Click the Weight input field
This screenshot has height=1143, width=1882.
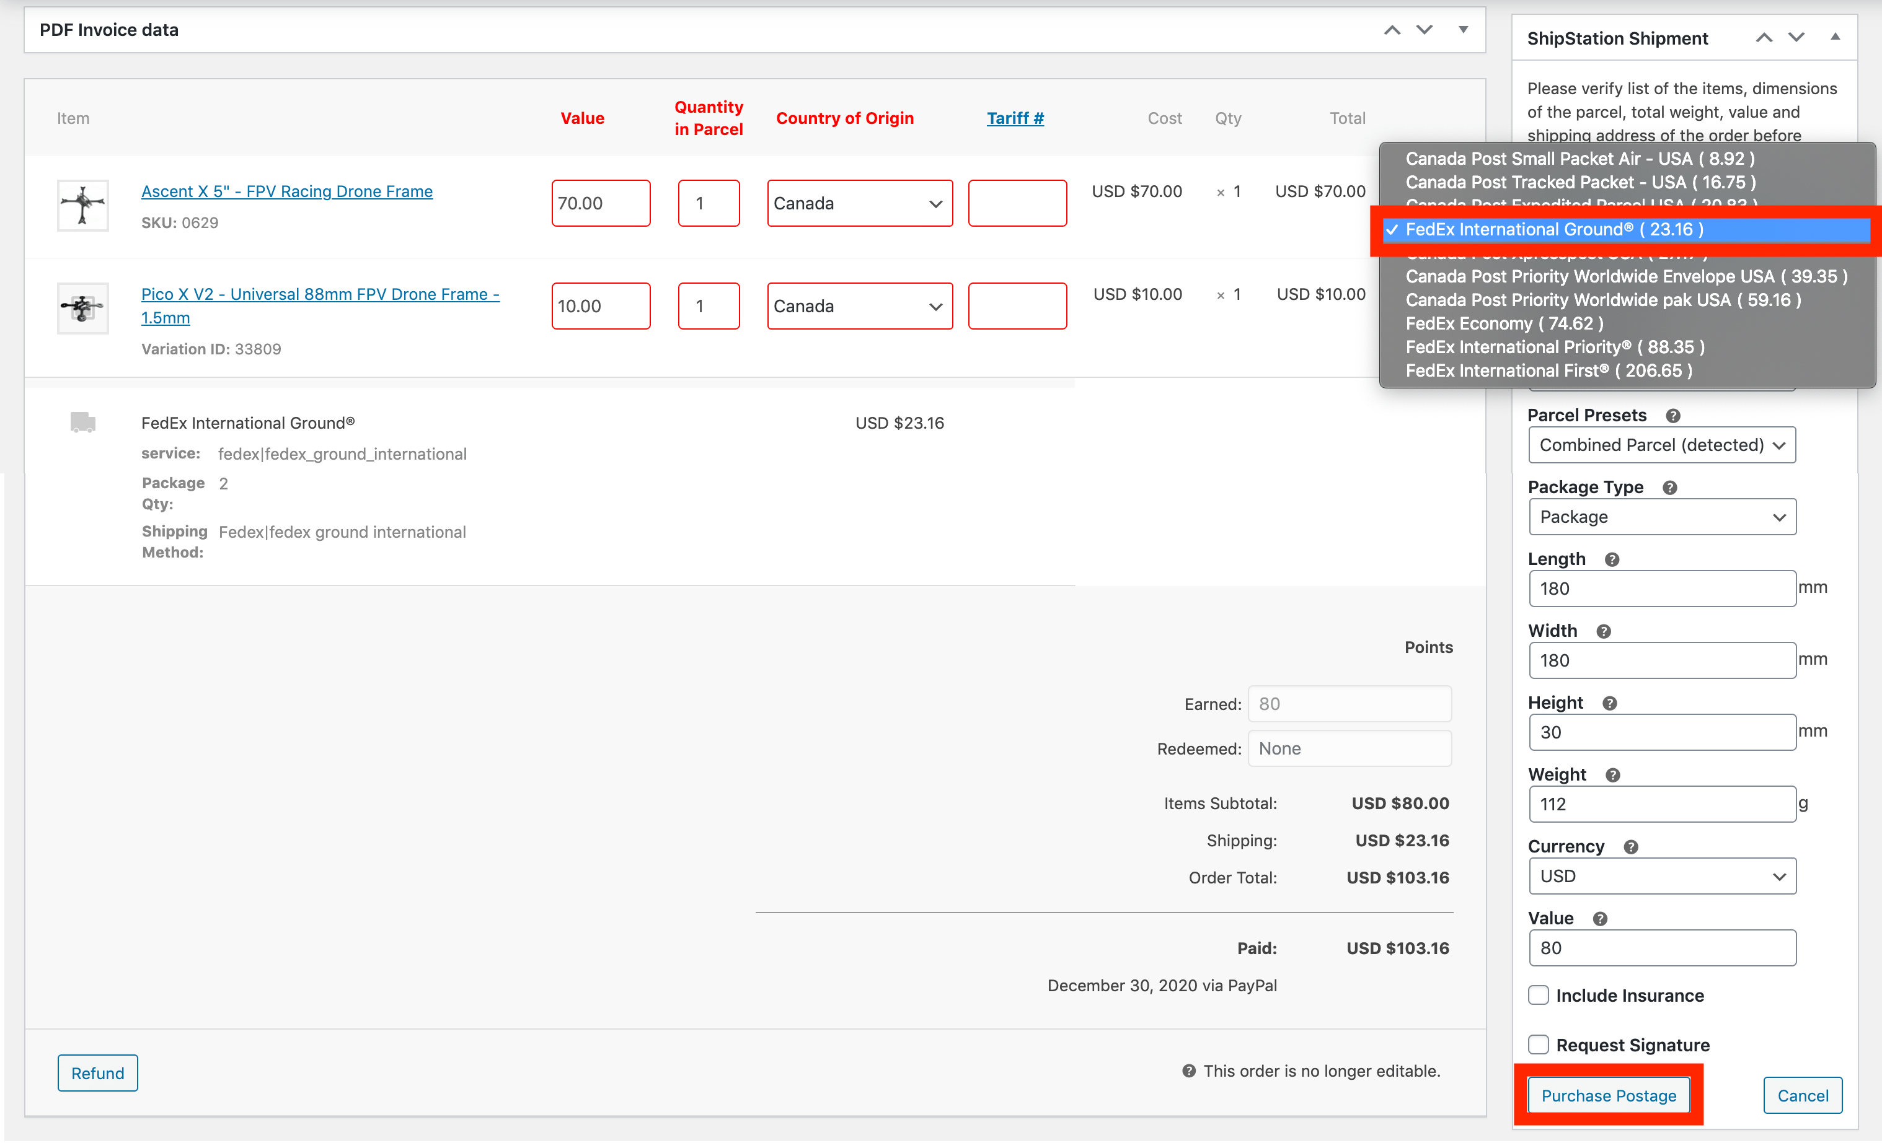pyautogui.click(x=1662, y=804)
